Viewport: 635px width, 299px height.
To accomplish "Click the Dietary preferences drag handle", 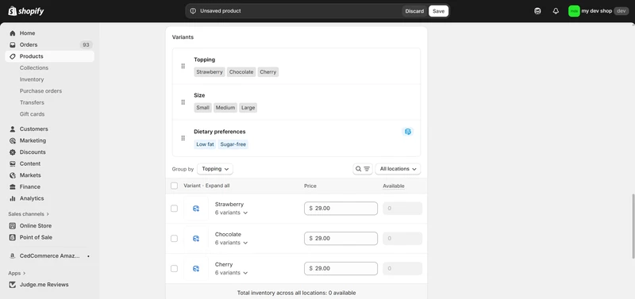I will coord(183,138).
